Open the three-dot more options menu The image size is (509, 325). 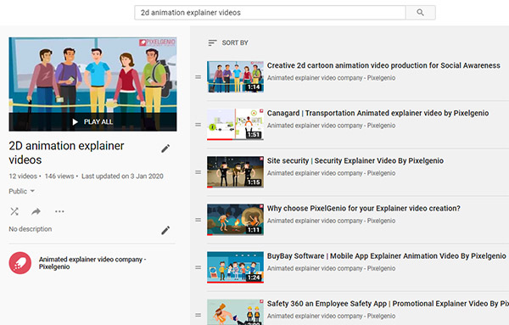(x=59, y=211)
